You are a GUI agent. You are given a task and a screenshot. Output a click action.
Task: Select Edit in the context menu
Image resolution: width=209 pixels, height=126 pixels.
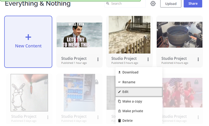click(139, 92)
